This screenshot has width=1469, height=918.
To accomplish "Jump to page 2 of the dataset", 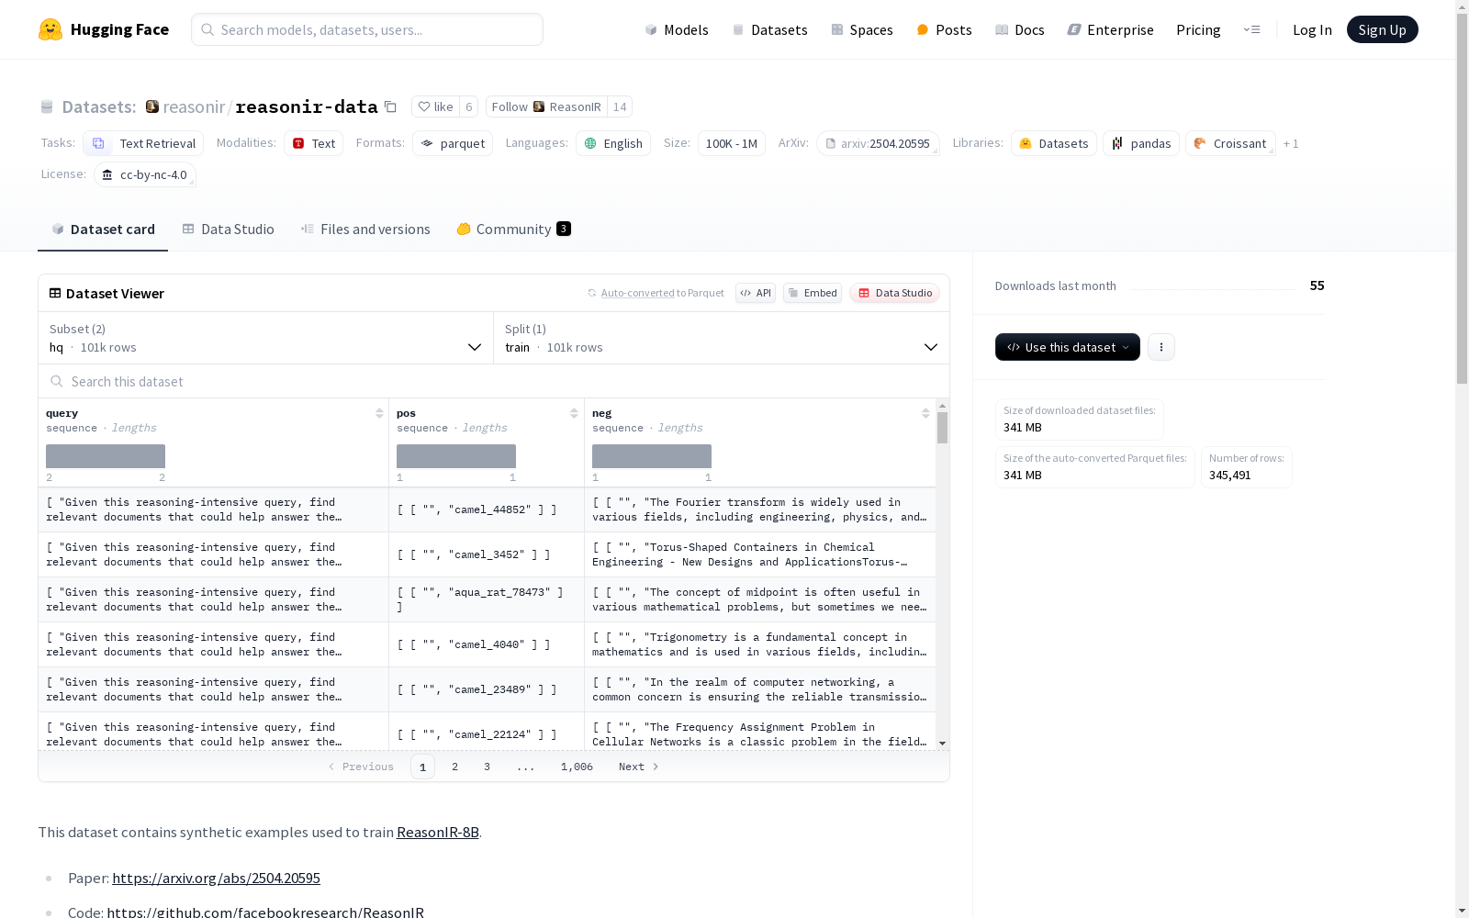I will pos(454,767).
